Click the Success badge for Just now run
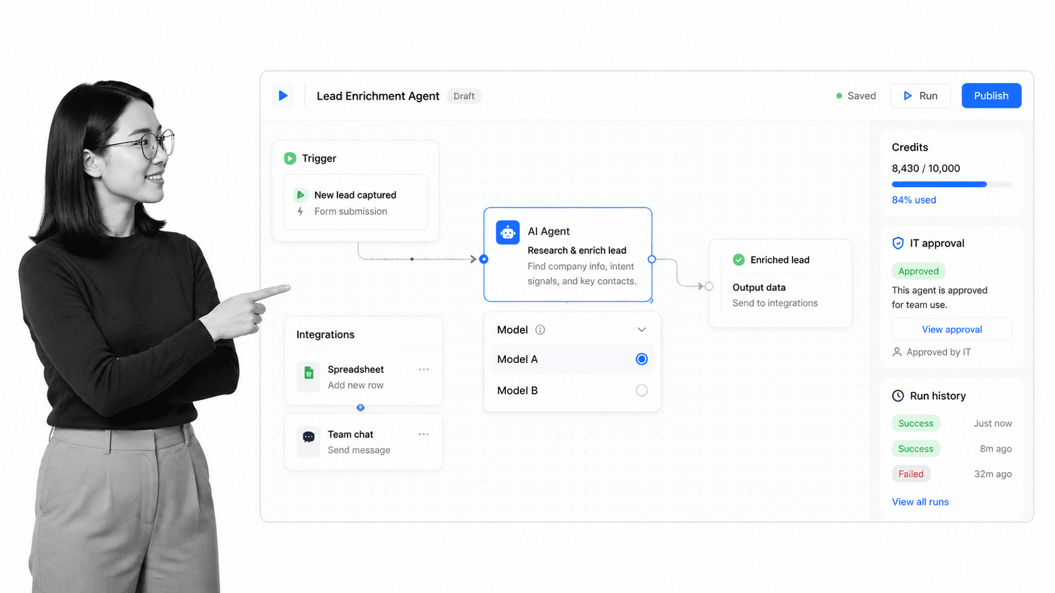1055x593 pixels. [x=916, y=423]
